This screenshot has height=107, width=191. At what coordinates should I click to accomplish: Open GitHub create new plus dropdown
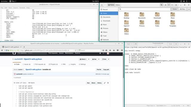click(104, 53)
